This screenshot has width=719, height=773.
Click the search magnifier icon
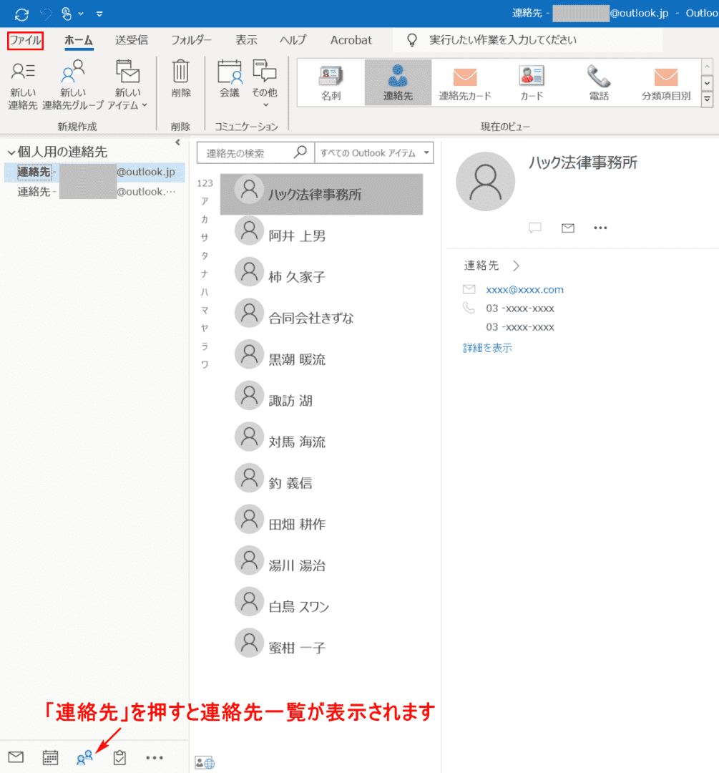point(300,152)
